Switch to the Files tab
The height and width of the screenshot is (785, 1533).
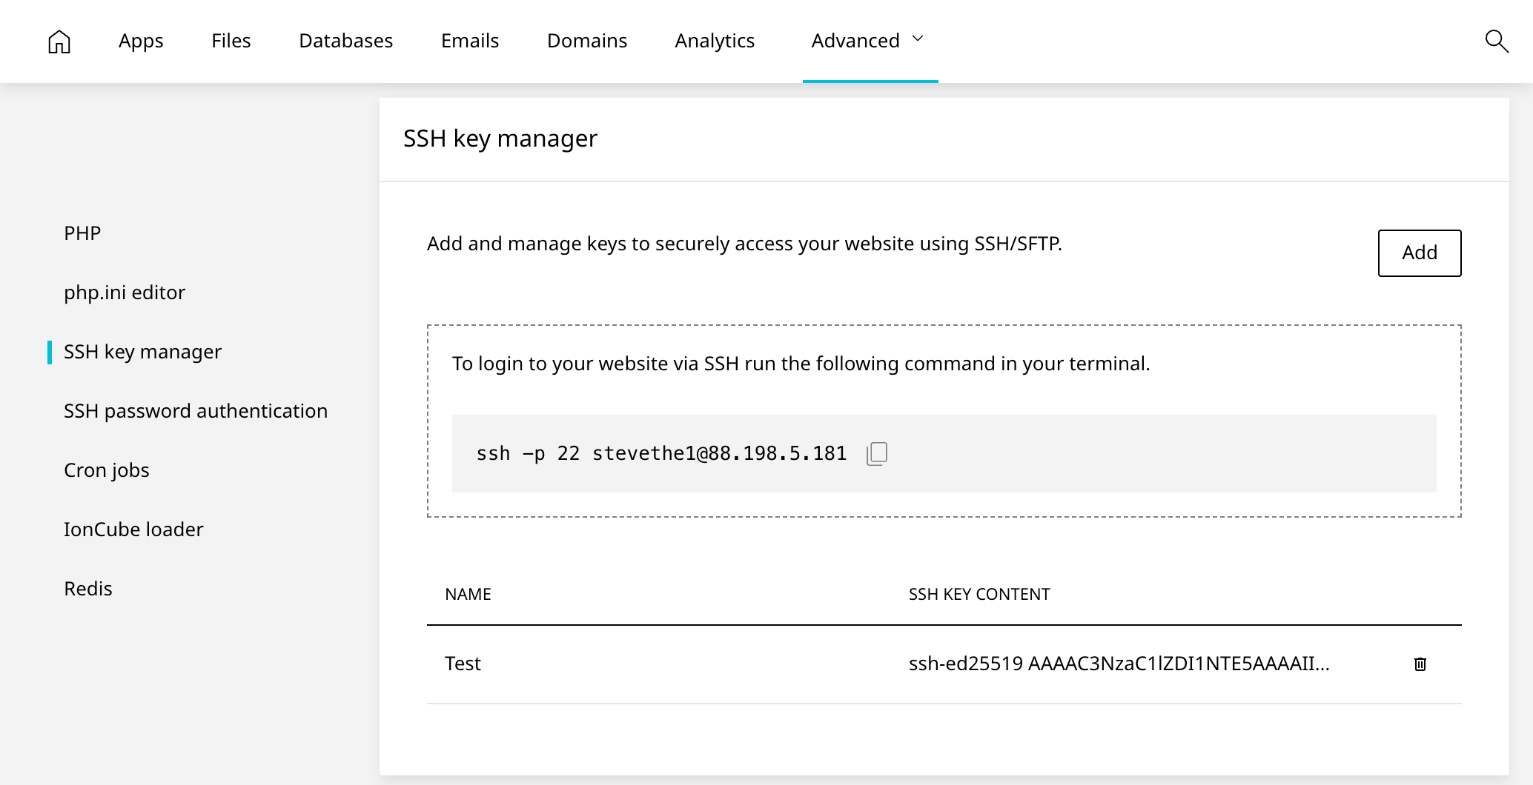tap(231, 41)
